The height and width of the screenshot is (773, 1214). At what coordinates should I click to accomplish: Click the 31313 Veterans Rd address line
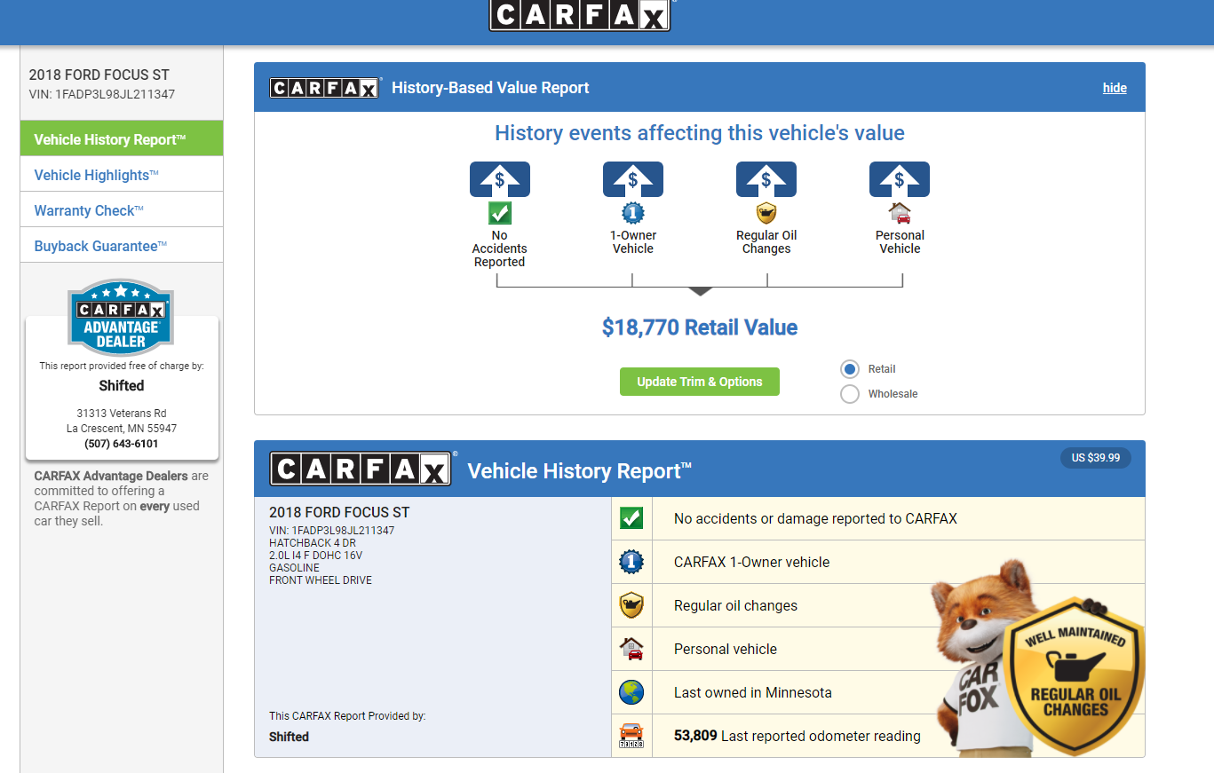point(122,414)
